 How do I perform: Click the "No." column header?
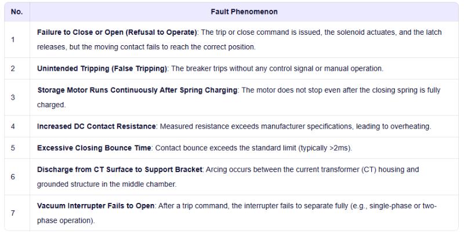tap(17, 12)
